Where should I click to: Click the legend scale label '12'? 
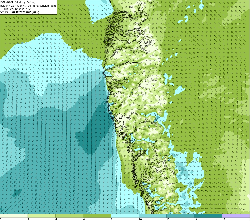click(x=168, y=219)
